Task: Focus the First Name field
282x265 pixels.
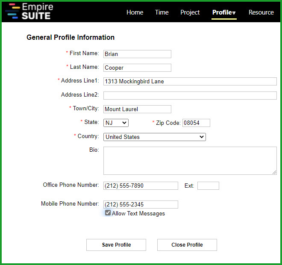Action: 137,54
